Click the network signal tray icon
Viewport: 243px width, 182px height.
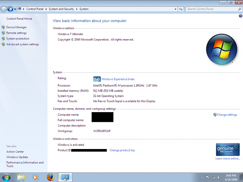click(214, 177)
